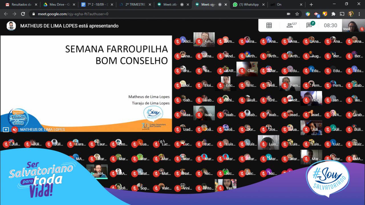Open the tile layout grid icon

pos(269,25)
